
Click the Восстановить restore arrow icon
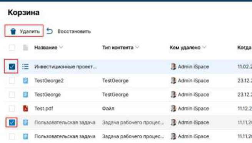[50, 31]
